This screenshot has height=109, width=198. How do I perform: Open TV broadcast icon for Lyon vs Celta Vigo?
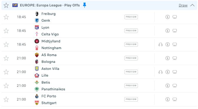pyautogui.click(x=175, y=31)
